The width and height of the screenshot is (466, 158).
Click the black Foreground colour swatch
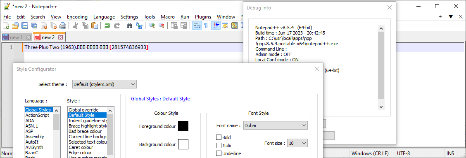tap(183, 126)
